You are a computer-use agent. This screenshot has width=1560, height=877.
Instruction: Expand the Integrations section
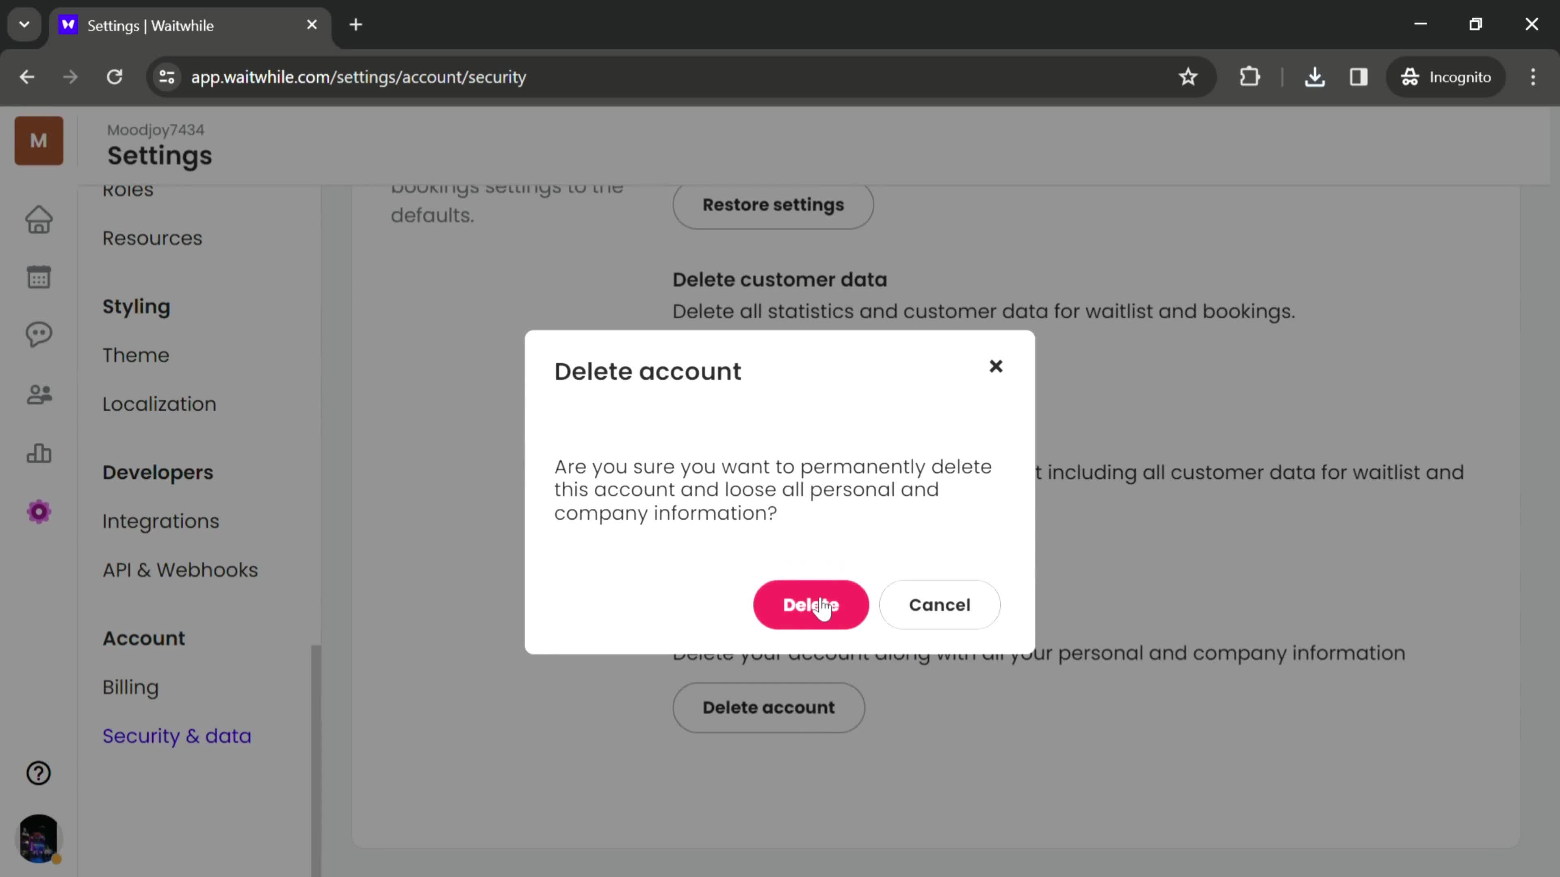click(161, 521)
